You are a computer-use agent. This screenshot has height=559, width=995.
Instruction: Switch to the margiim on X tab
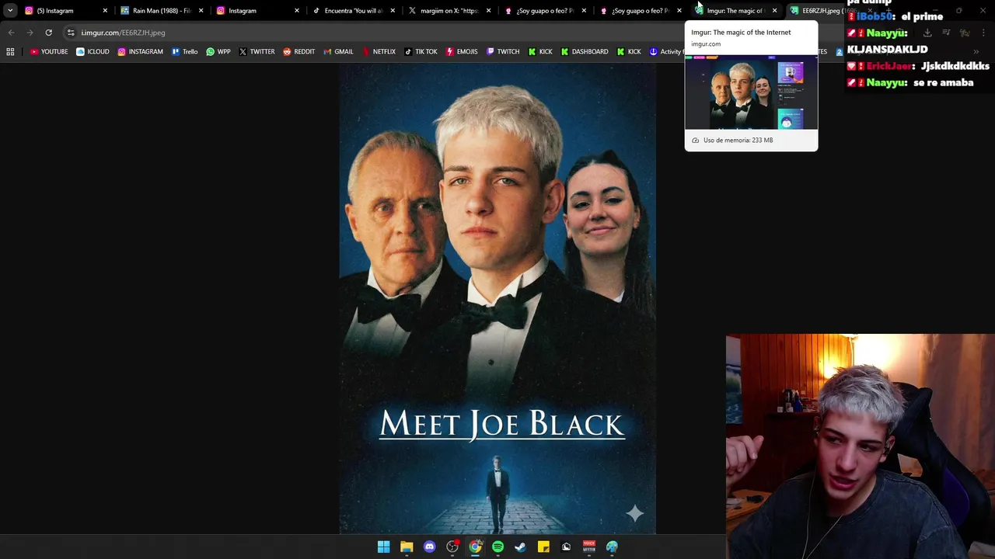pos(449,11)
